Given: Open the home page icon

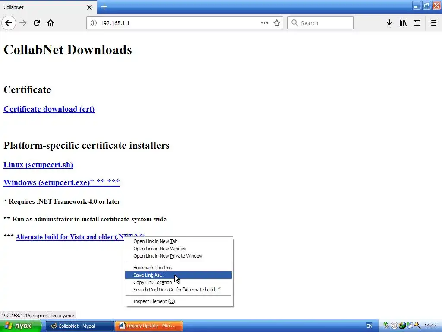Looking at the screenshot, I should (x=51, y=23).
